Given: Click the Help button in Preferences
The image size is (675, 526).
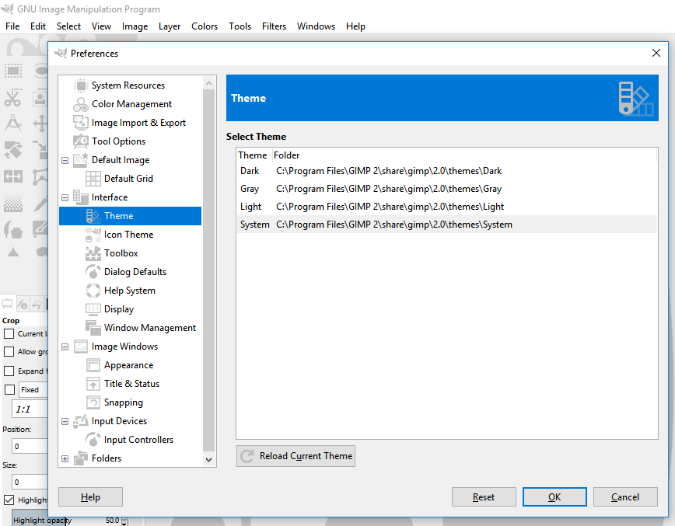Looking at the screenshot, I should [90, 497].
